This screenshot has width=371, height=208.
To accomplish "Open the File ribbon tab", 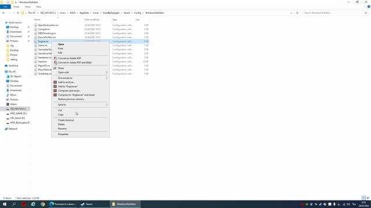I will 5,7.
